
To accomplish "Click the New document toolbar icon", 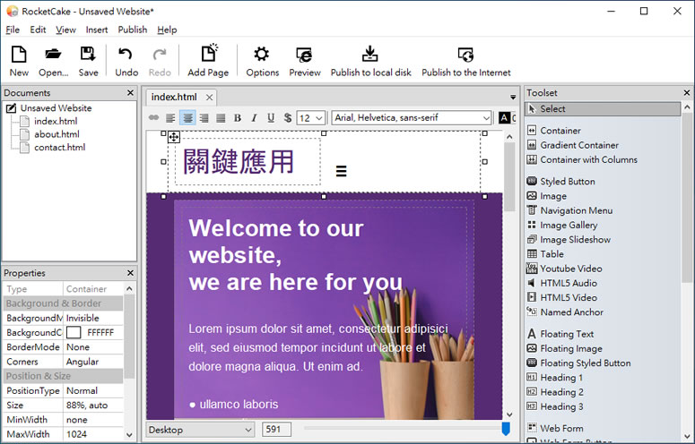I will [x=19, y=55].
